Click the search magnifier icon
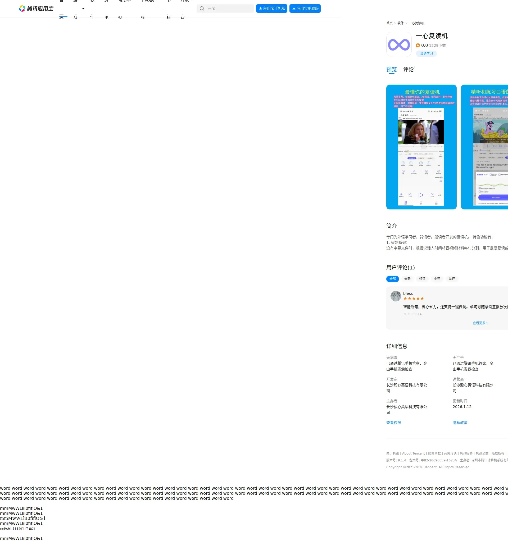508x541 pixels. pos(202,9)
